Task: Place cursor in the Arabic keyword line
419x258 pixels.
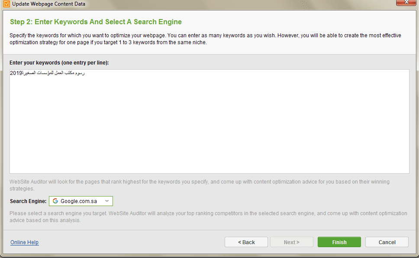Action: point(53,73)
